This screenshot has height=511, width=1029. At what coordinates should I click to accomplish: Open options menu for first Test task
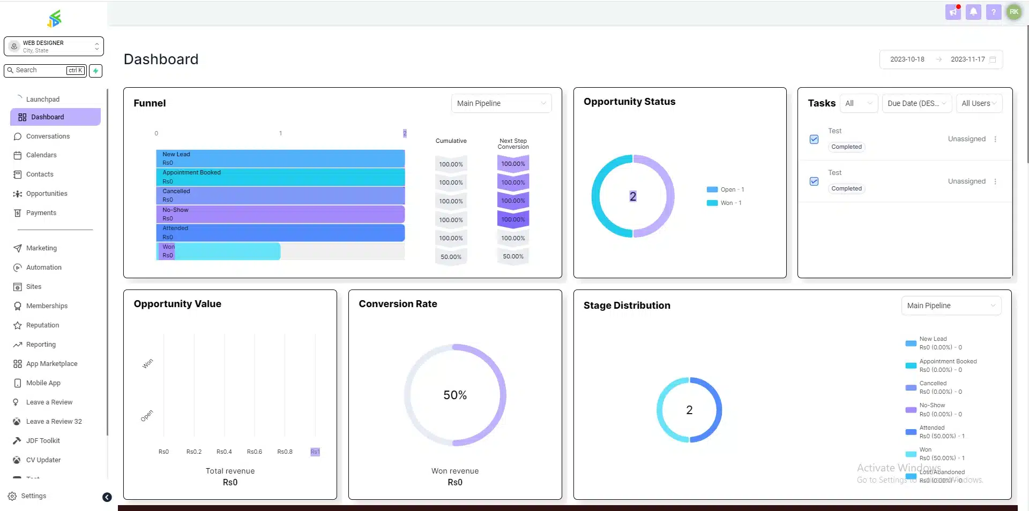tap(995, 139)
